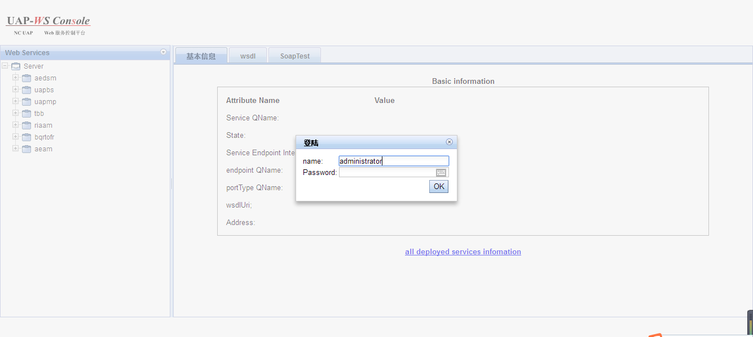
Task: Click the Address: label
Action: coord(241,222)
